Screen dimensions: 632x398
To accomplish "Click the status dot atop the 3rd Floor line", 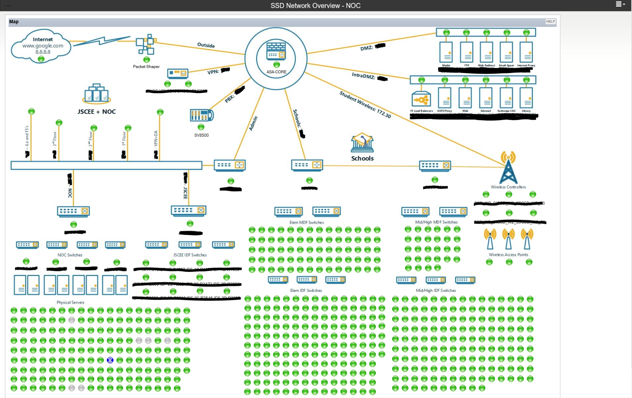I will tap(59, 123).
